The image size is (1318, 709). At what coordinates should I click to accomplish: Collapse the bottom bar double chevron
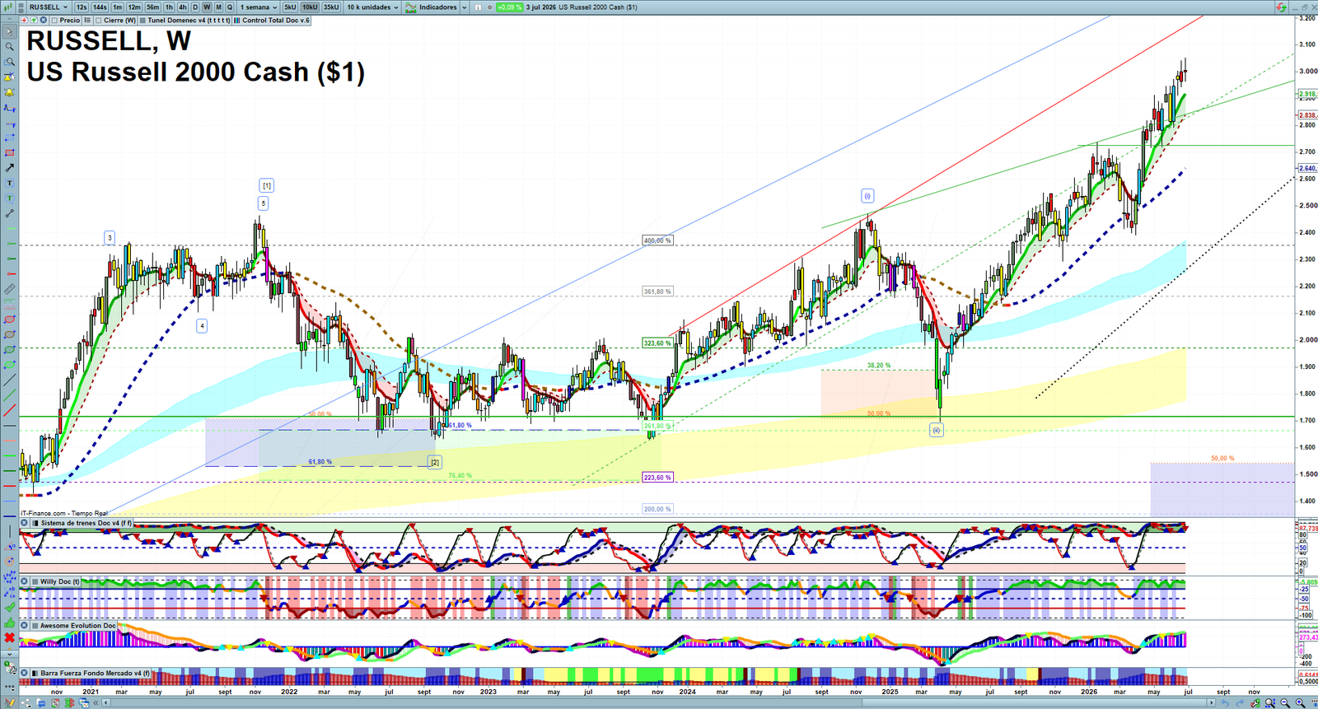point(96,702)
